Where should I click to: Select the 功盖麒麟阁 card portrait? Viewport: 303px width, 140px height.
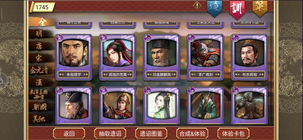161,53
